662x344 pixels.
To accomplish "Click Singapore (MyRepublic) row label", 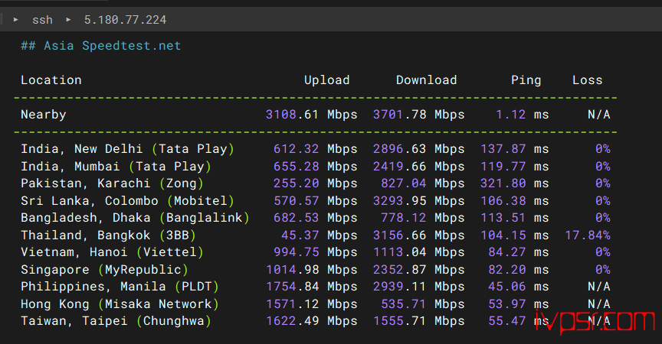I will [104, 270].
